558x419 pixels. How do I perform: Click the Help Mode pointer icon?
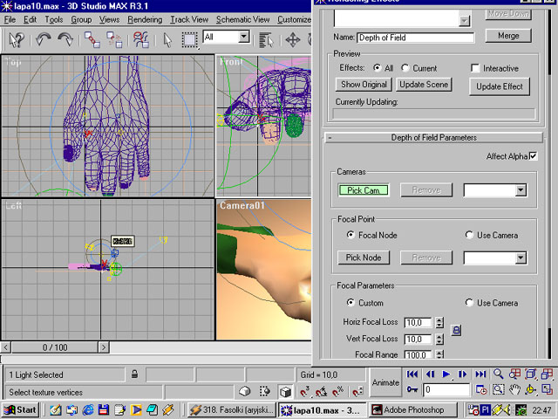pos(17,39)
